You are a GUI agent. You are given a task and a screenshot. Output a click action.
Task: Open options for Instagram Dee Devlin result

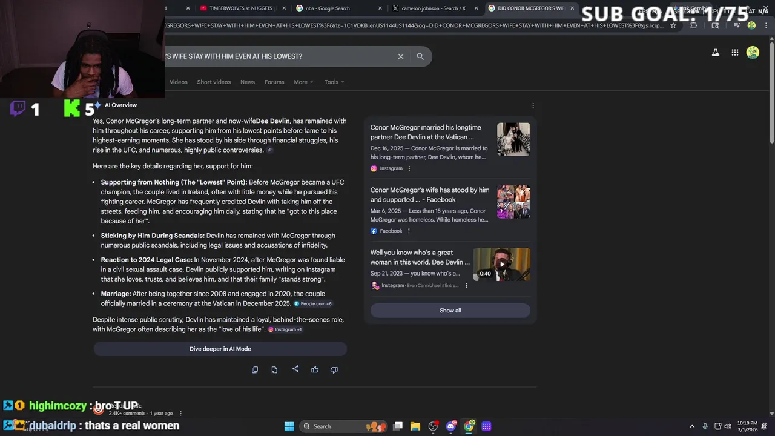[x=409, y=168]
